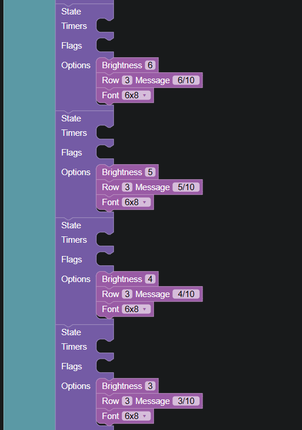Viewport: 302px width, 430px height.
Task: Open the Font dropdown under Brightness 6
Action: (136, 95)
